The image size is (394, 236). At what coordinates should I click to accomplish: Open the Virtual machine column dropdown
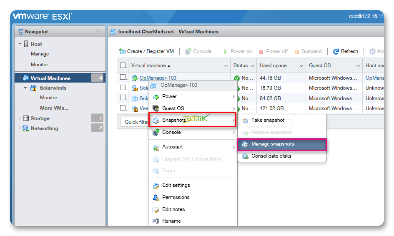[226, 65]
